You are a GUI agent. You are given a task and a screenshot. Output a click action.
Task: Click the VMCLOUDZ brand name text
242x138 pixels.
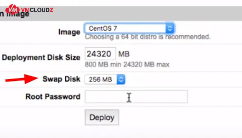(x=37, y=10)
